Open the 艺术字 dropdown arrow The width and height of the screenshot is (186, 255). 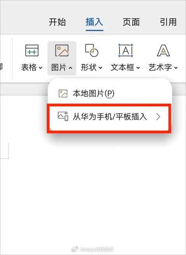(176, 68)
